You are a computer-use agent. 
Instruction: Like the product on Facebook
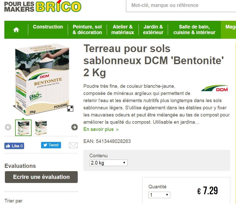pos(14,146)
